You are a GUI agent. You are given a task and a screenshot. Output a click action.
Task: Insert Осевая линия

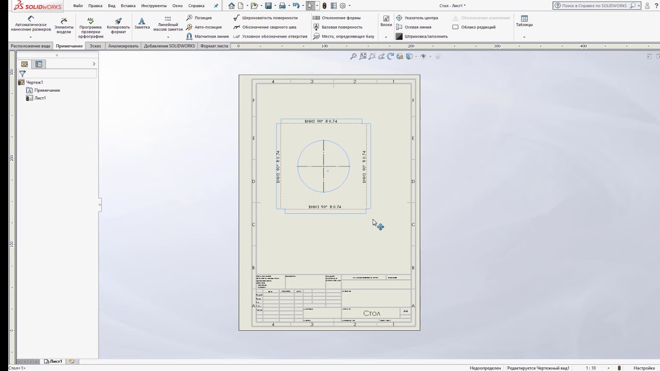click(x=414, y=27)
